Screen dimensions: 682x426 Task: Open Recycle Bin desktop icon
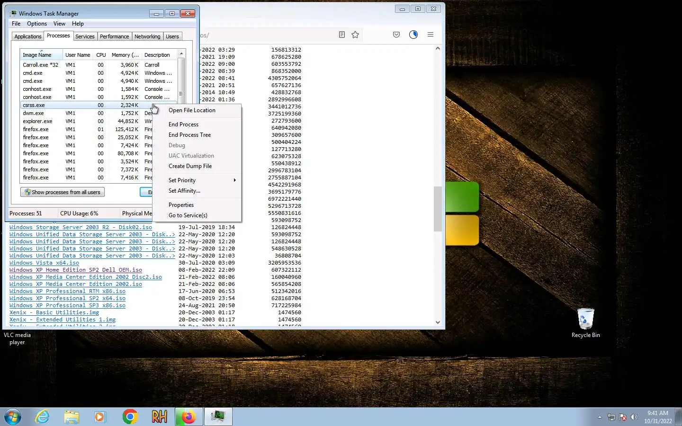(586, 323)
